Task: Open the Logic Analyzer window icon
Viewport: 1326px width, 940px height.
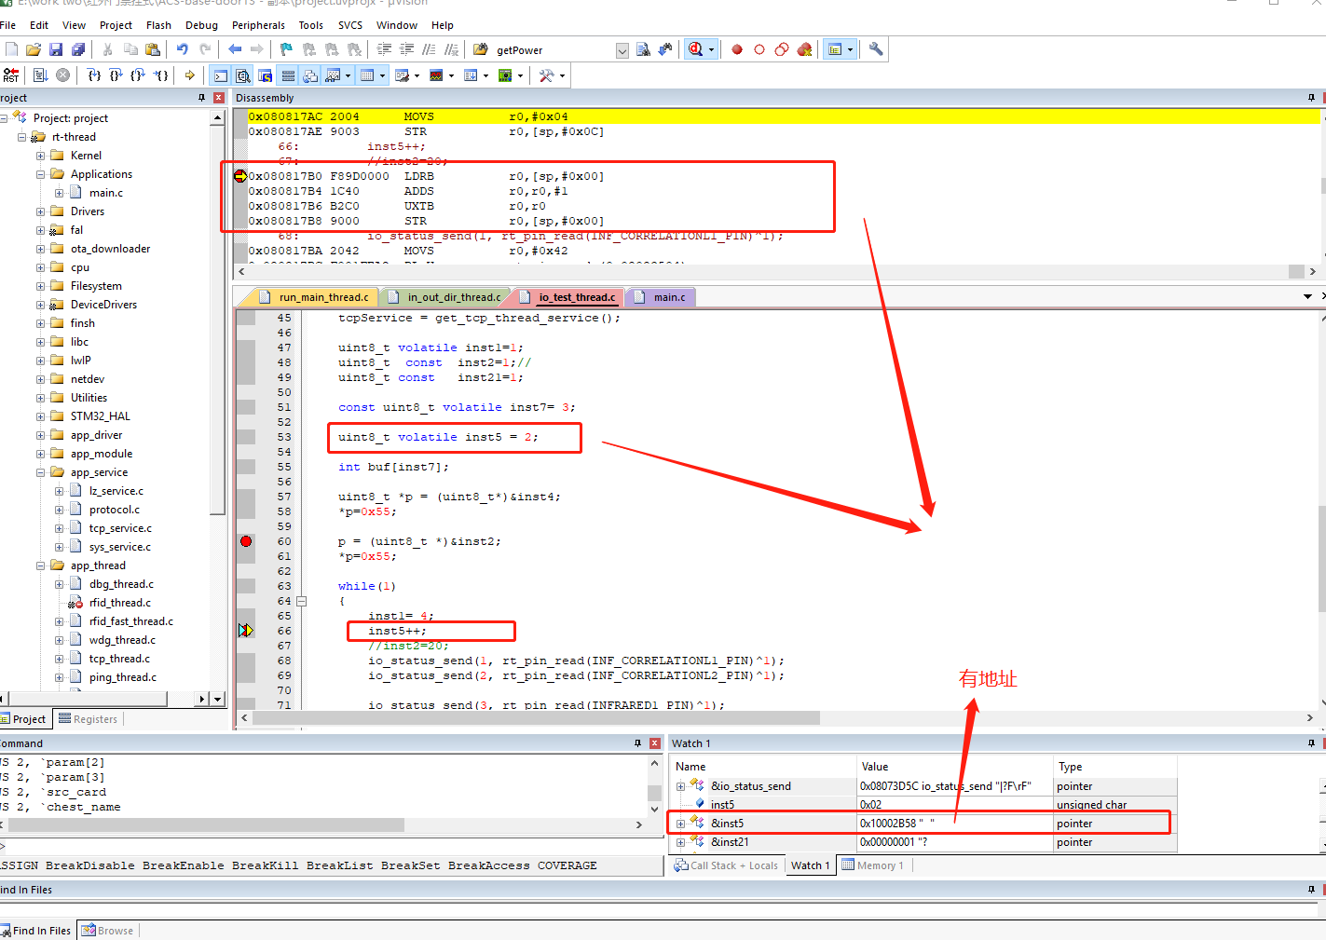Action: [436, 75]
